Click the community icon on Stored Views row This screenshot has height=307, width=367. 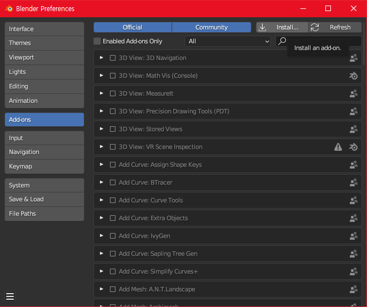tap(354, 129)
